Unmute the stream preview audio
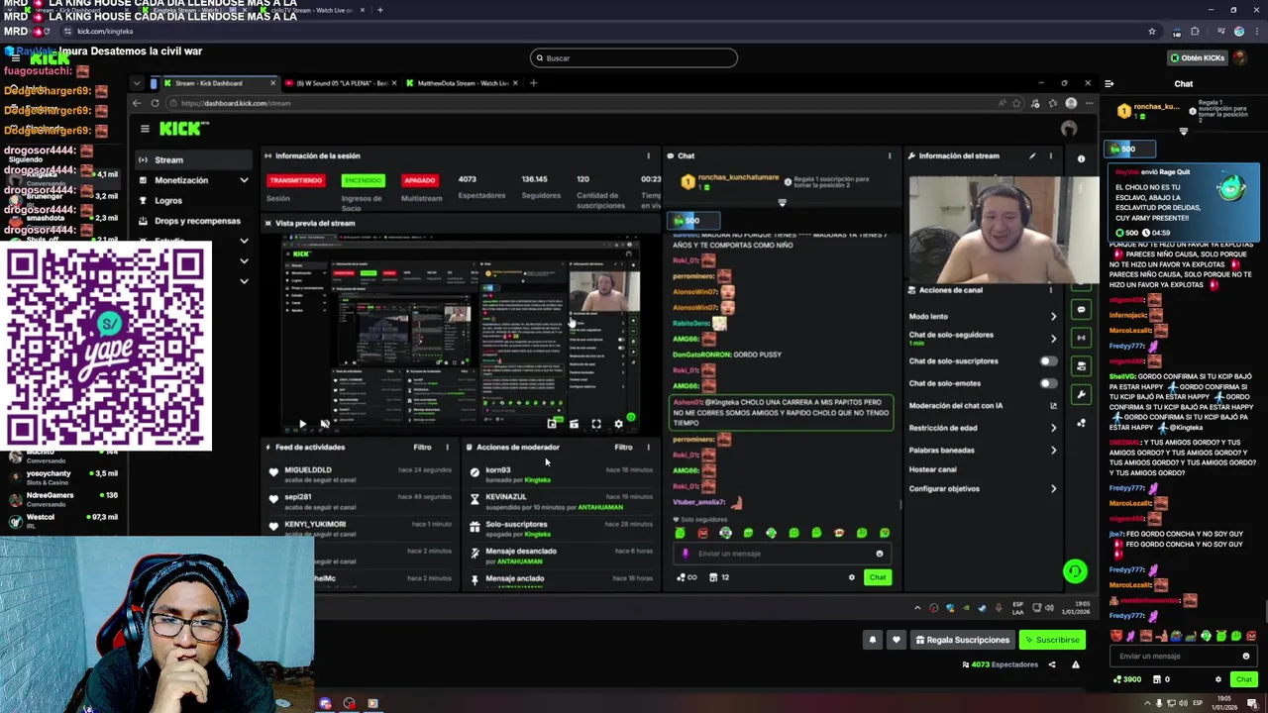 click(325, 424)
